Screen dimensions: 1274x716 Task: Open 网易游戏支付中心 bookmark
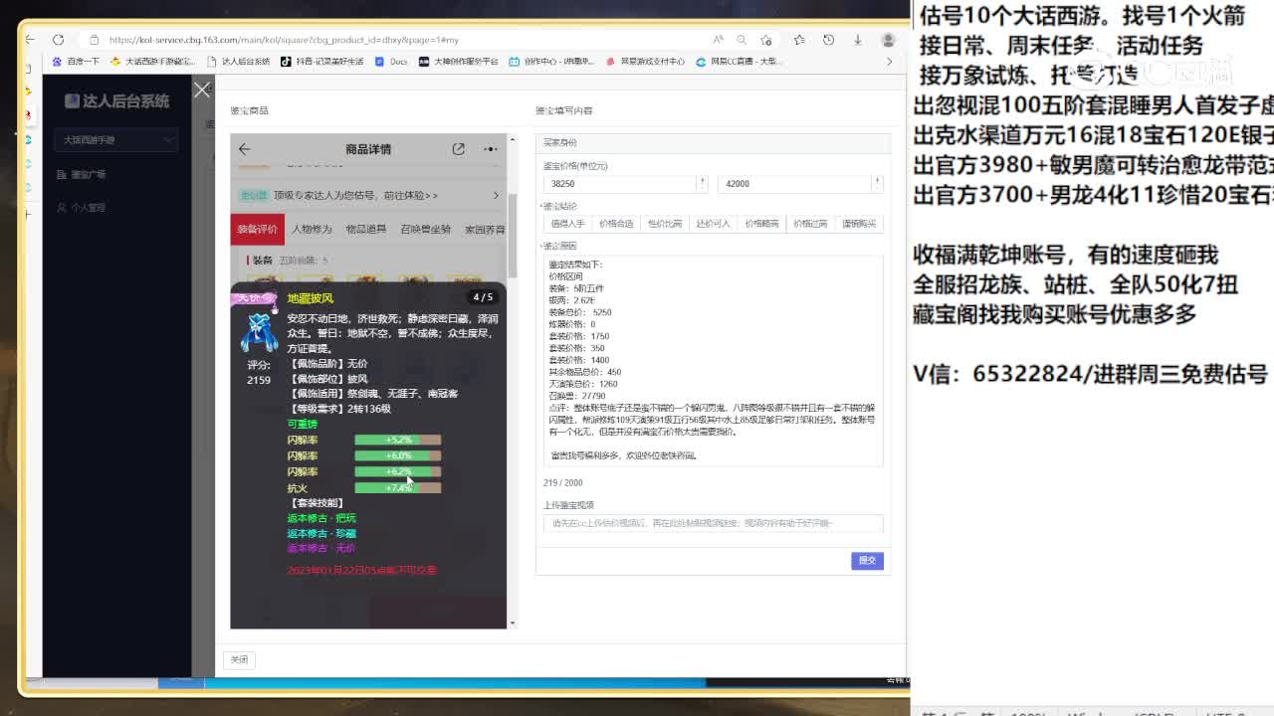point(645,62)
